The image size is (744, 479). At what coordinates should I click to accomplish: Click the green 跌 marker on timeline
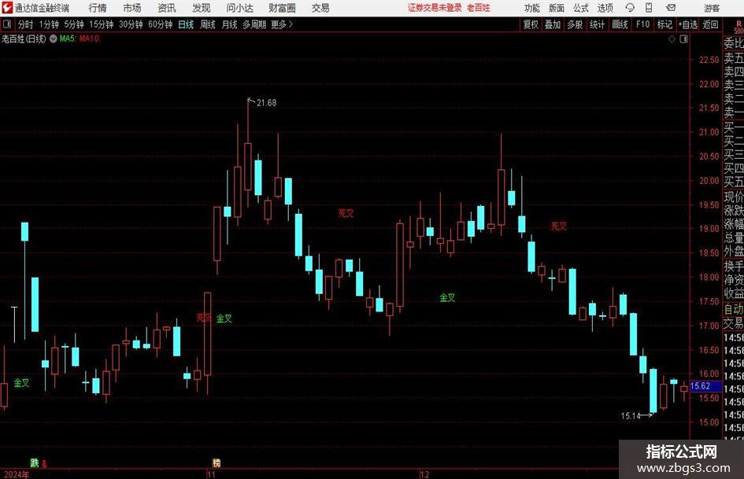(x=35, y=462)
